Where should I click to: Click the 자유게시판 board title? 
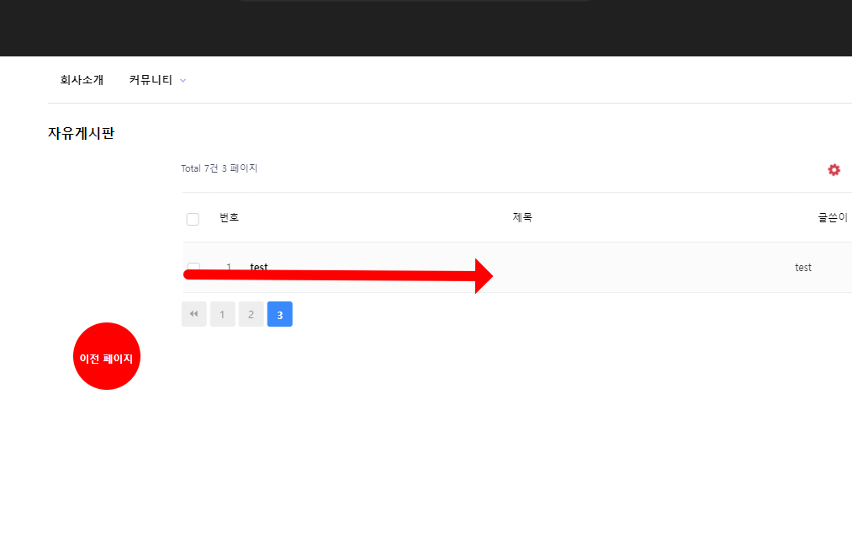pos(81,133)
